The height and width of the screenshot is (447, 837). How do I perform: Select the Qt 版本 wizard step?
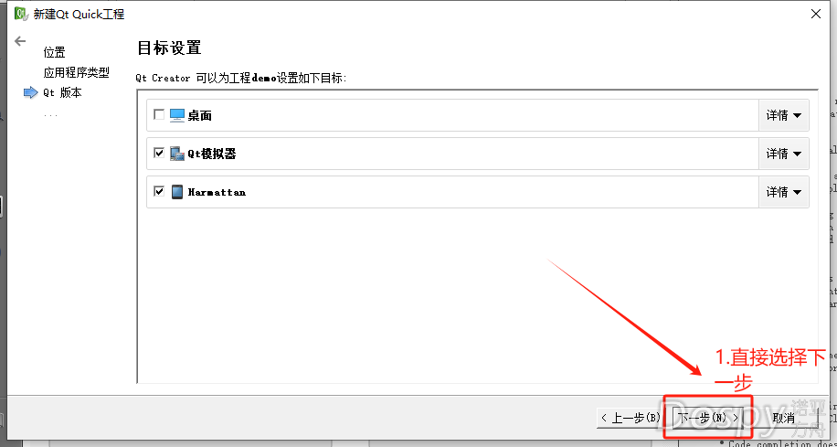click(62, 92)
